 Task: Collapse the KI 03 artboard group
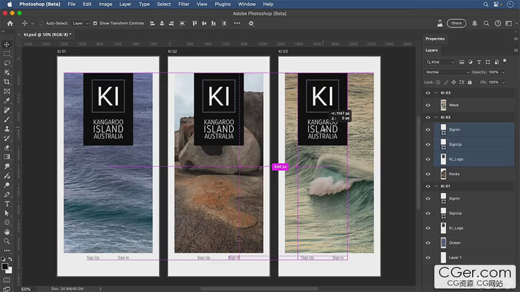436,93
